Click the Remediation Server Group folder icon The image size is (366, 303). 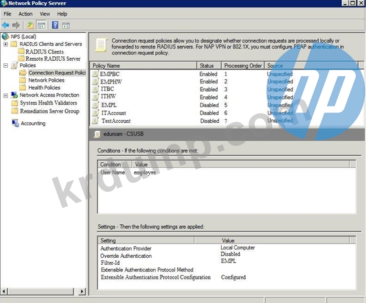point(15,110)
